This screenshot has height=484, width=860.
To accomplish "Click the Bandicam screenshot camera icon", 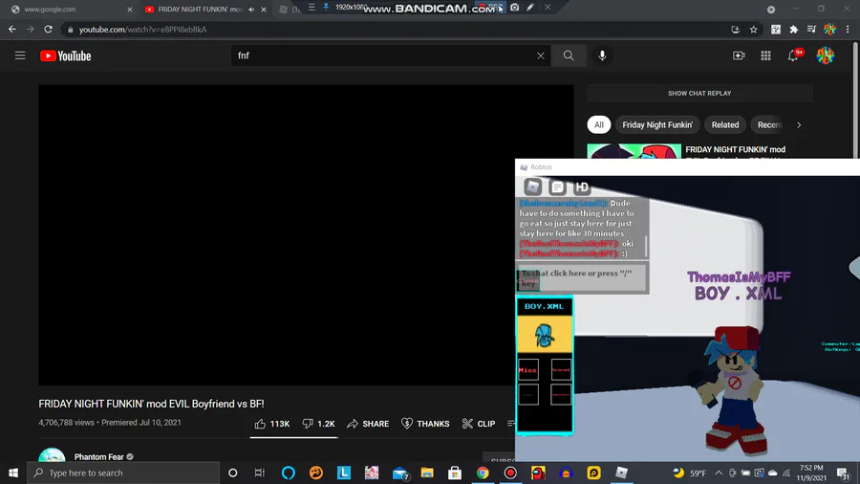I will pyautogui.click(x=514, y=7).
